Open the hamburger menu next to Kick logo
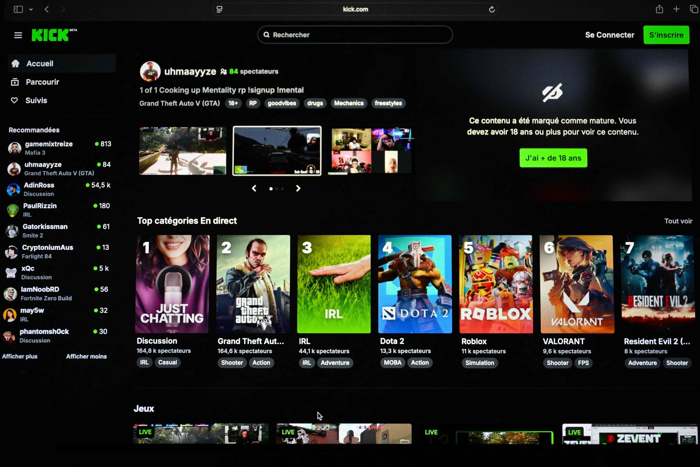This screenshot has width=700, height=467. 18,35
